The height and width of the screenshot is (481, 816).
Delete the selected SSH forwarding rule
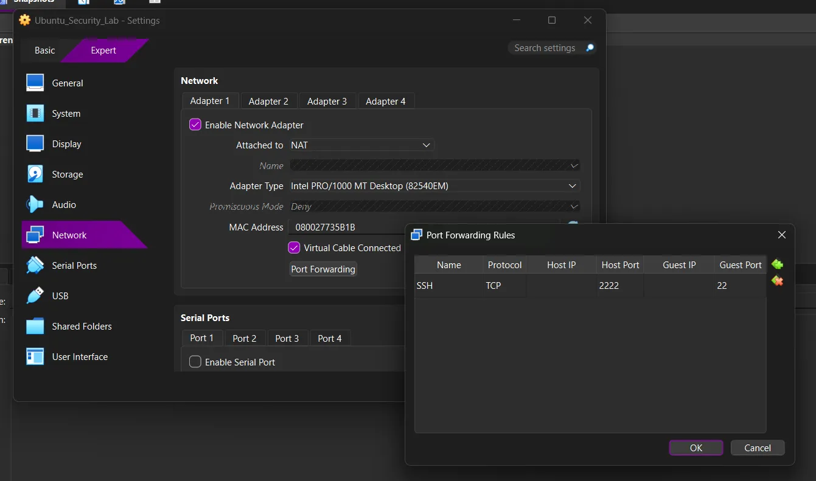pyautogui.click(x=777, y=282)
